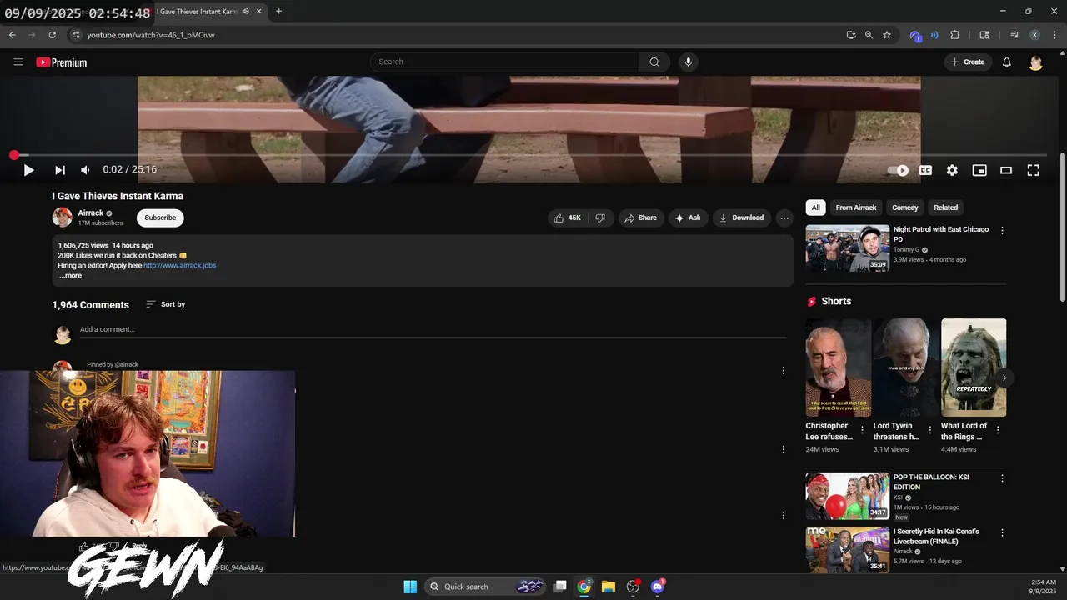Open options for Lord Tywin short
The image size is (1067, 600).
point(929,430)
